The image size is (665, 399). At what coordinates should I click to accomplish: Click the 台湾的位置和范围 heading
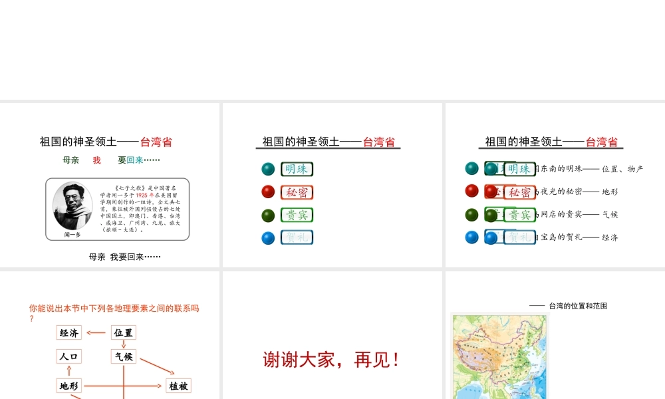coord(578,306)
